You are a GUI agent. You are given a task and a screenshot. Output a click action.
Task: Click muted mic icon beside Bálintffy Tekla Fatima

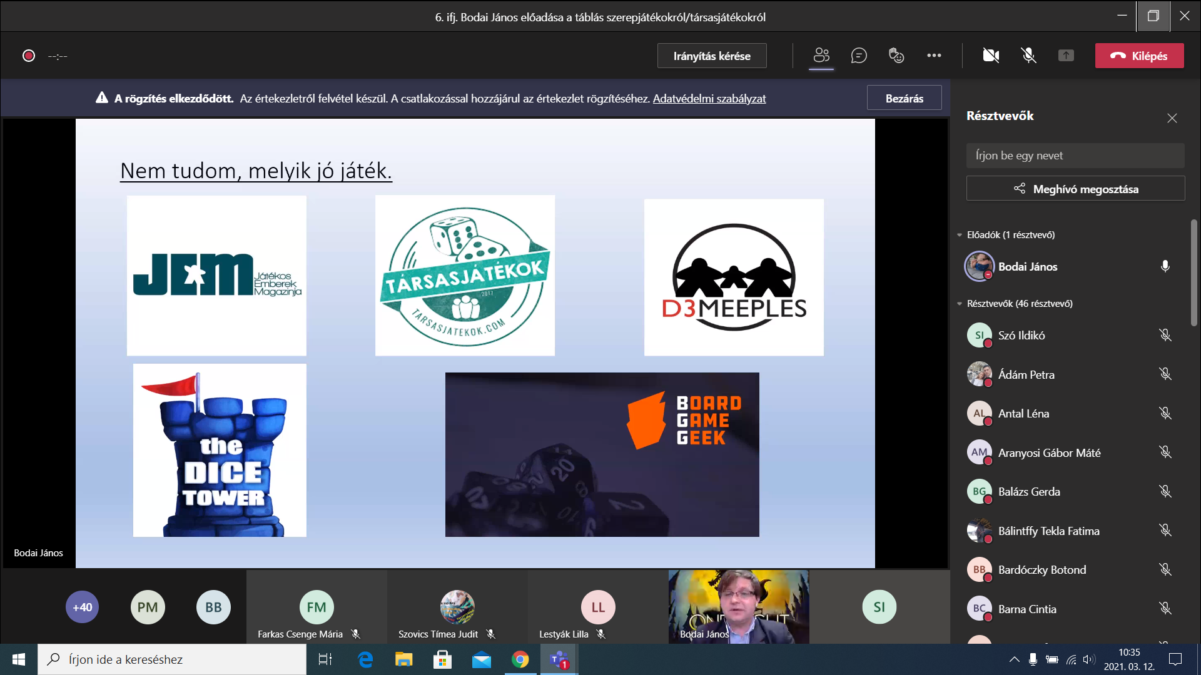click(1165, 530)
